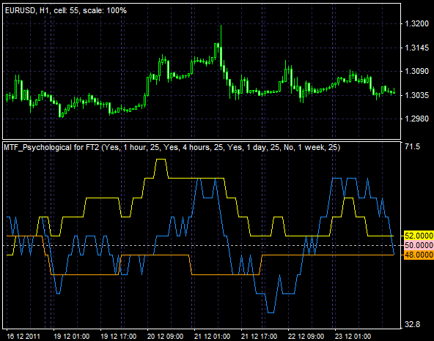The width and height of the screenshot is (434, 341).
Task: Click the yellow line's highest plateau peak
Action: coord(161,160)
